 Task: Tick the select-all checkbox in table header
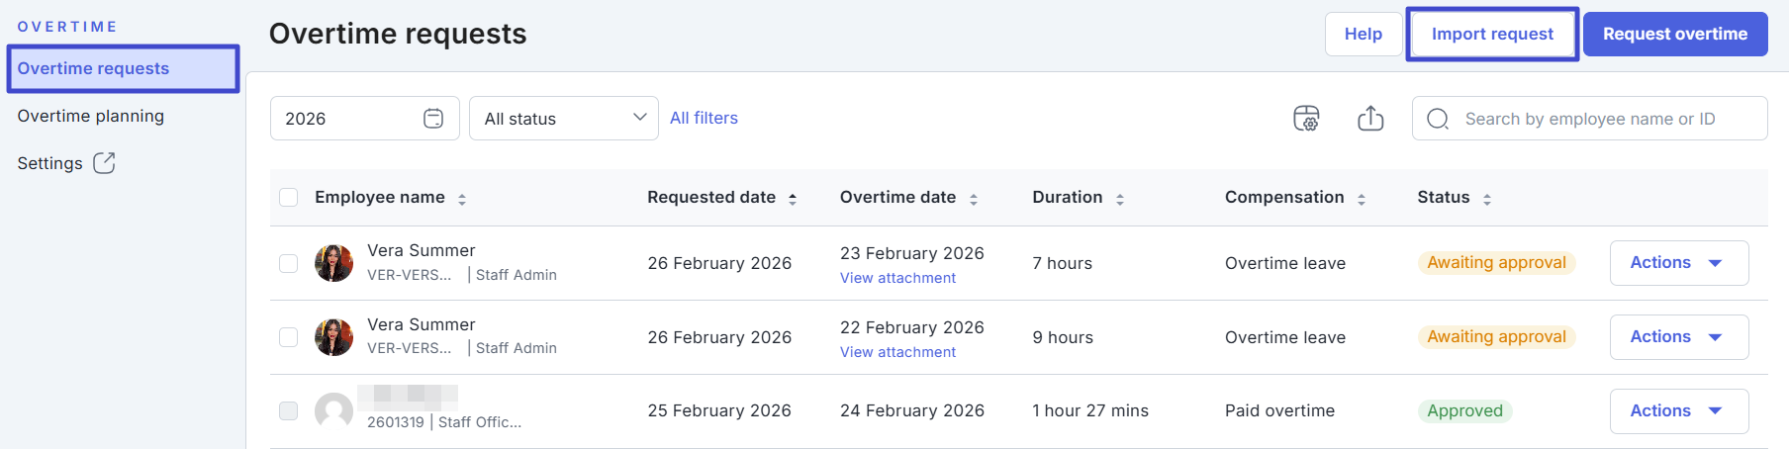(289, 198)
